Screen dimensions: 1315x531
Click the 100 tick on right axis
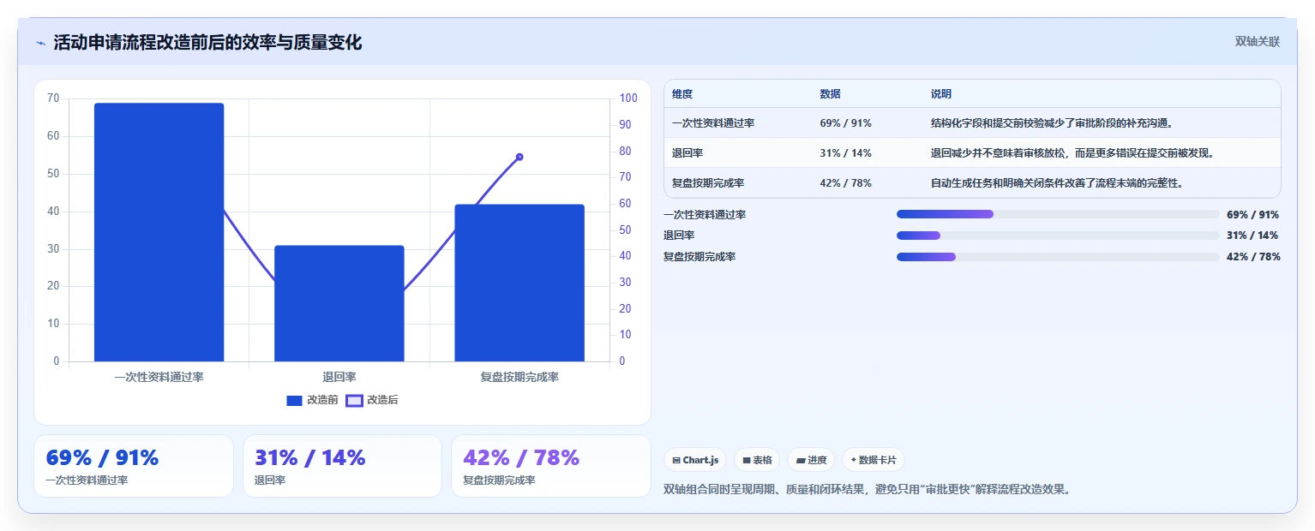628,98
